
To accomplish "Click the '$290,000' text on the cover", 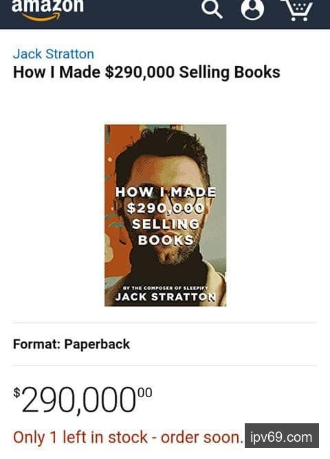I will 166,208.
